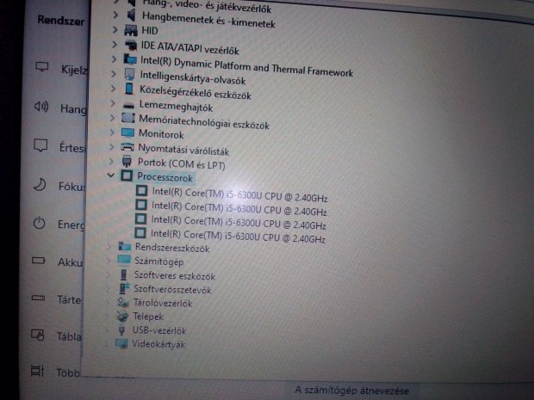Expand the IDE ATA/ATAPI vezérlők node
Viewport: 534px width, 400px height.
(x=115, y=45)
